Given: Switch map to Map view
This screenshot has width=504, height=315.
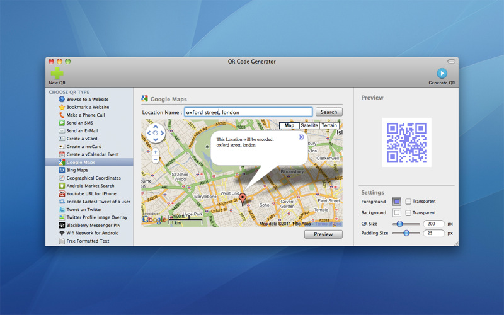Looking at the screenshot, I should point(289,125).
